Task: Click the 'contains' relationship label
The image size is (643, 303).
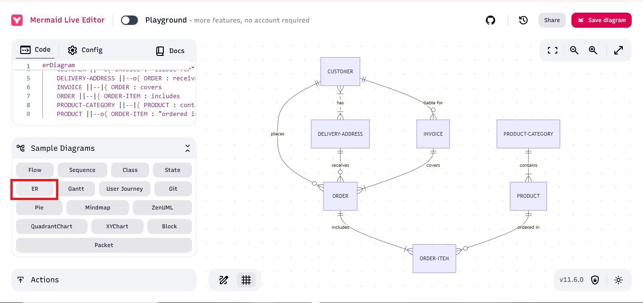Action: pyautogui.click(x=528, y=165)
